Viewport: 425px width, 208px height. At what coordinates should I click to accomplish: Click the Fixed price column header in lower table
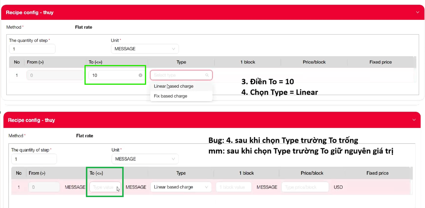click(377, 173)
